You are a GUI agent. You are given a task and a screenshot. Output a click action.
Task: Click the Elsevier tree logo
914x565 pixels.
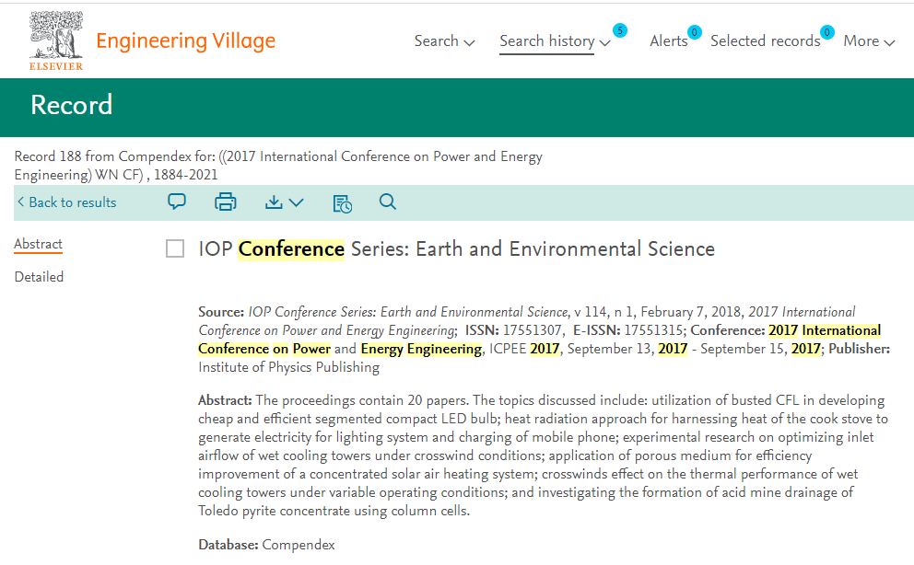(56, 40)
